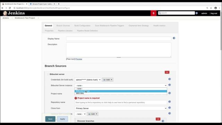This screenshot has width=222, height=125.
Task: Go to Pipeline Model Definition tab
Action: point(87,31)
